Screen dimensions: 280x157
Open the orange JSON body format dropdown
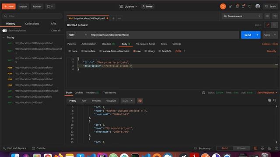point(180,51)
